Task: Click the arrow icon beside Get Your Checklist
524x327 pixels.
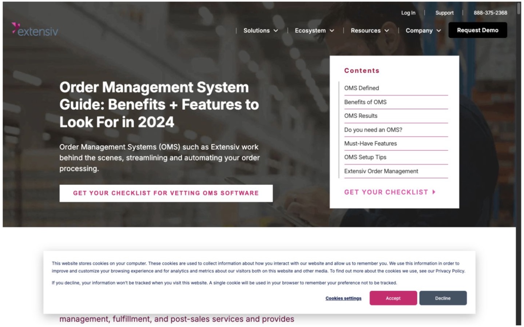Action: tap(434, 192)
